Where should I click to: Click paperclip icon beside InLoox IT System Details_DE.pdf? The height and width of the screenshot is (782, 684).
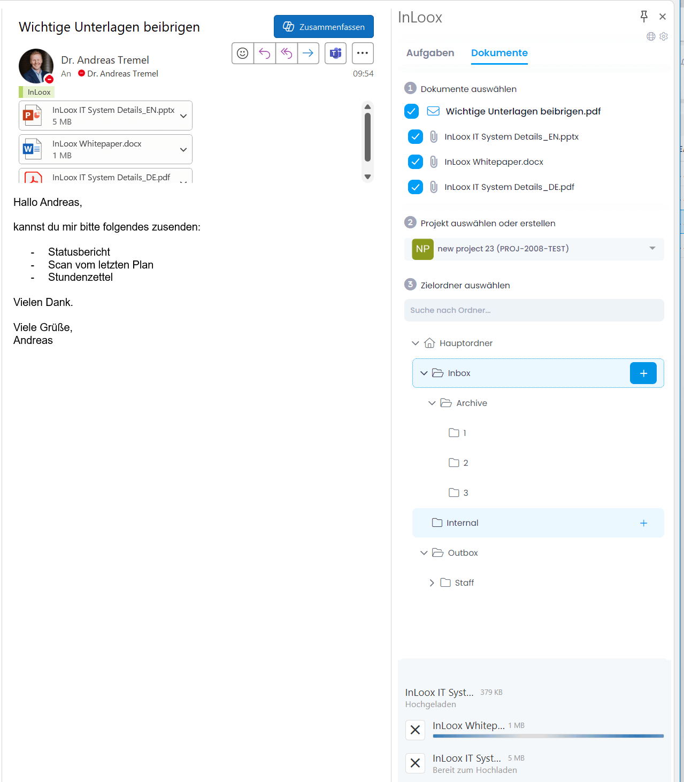434,187
